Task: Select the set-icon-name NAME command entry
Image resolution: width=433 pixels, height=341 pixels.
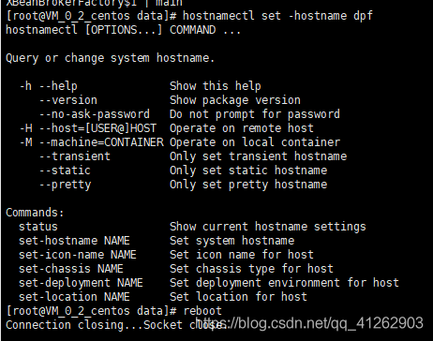Action: pyautogui.click(x=78, y=255)
